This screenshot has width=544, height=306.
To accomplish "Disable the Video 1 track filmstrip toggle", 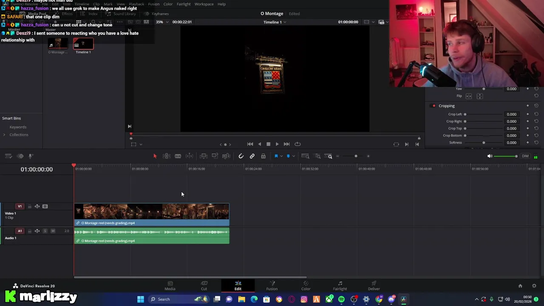I will 45,206.
